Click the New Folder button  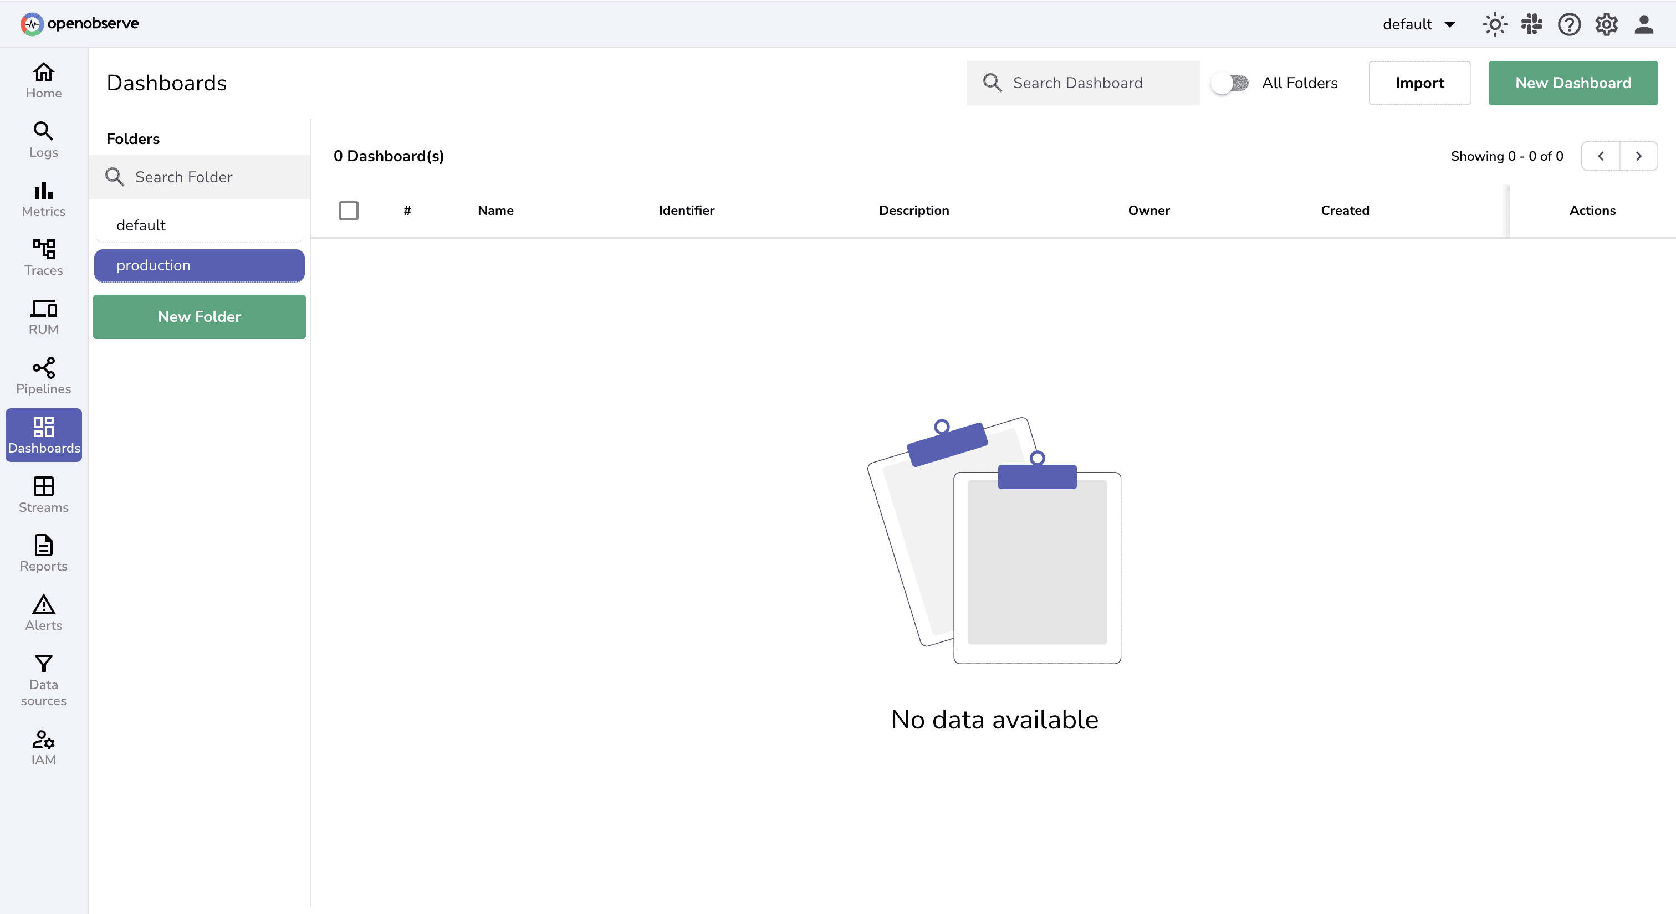point(199,317)
